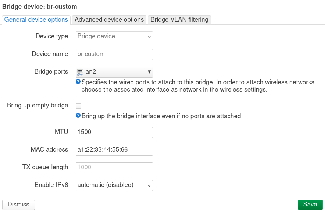This screenshot has width=328, height=213.
Task: Enable the Bring up empty bridge checkbox
Action: click(x=78, y=106)
